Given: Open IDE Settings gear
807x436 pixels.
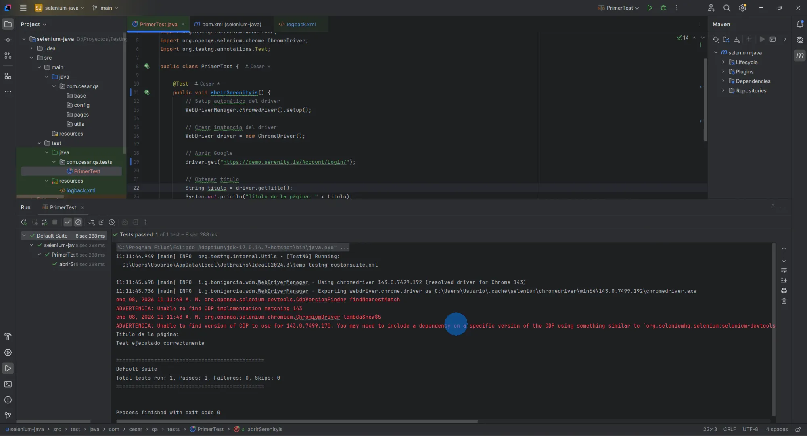Looking at the screenshot, I should click(x=742, y=8).
